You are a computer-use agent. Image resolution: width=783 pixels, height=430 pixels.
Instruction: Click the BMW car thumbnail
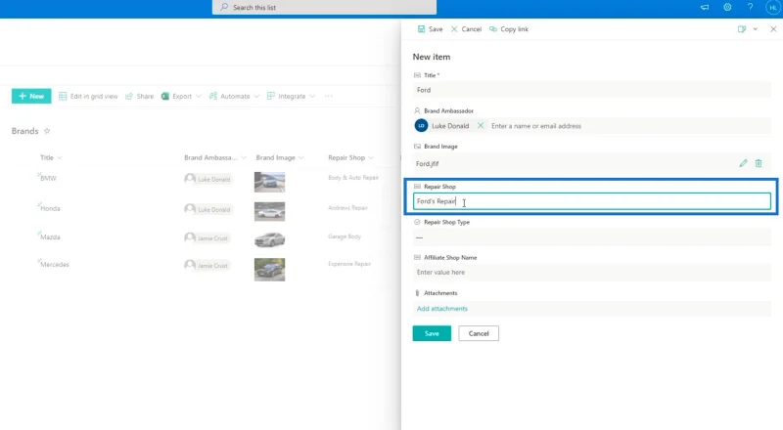pos(270,182)
